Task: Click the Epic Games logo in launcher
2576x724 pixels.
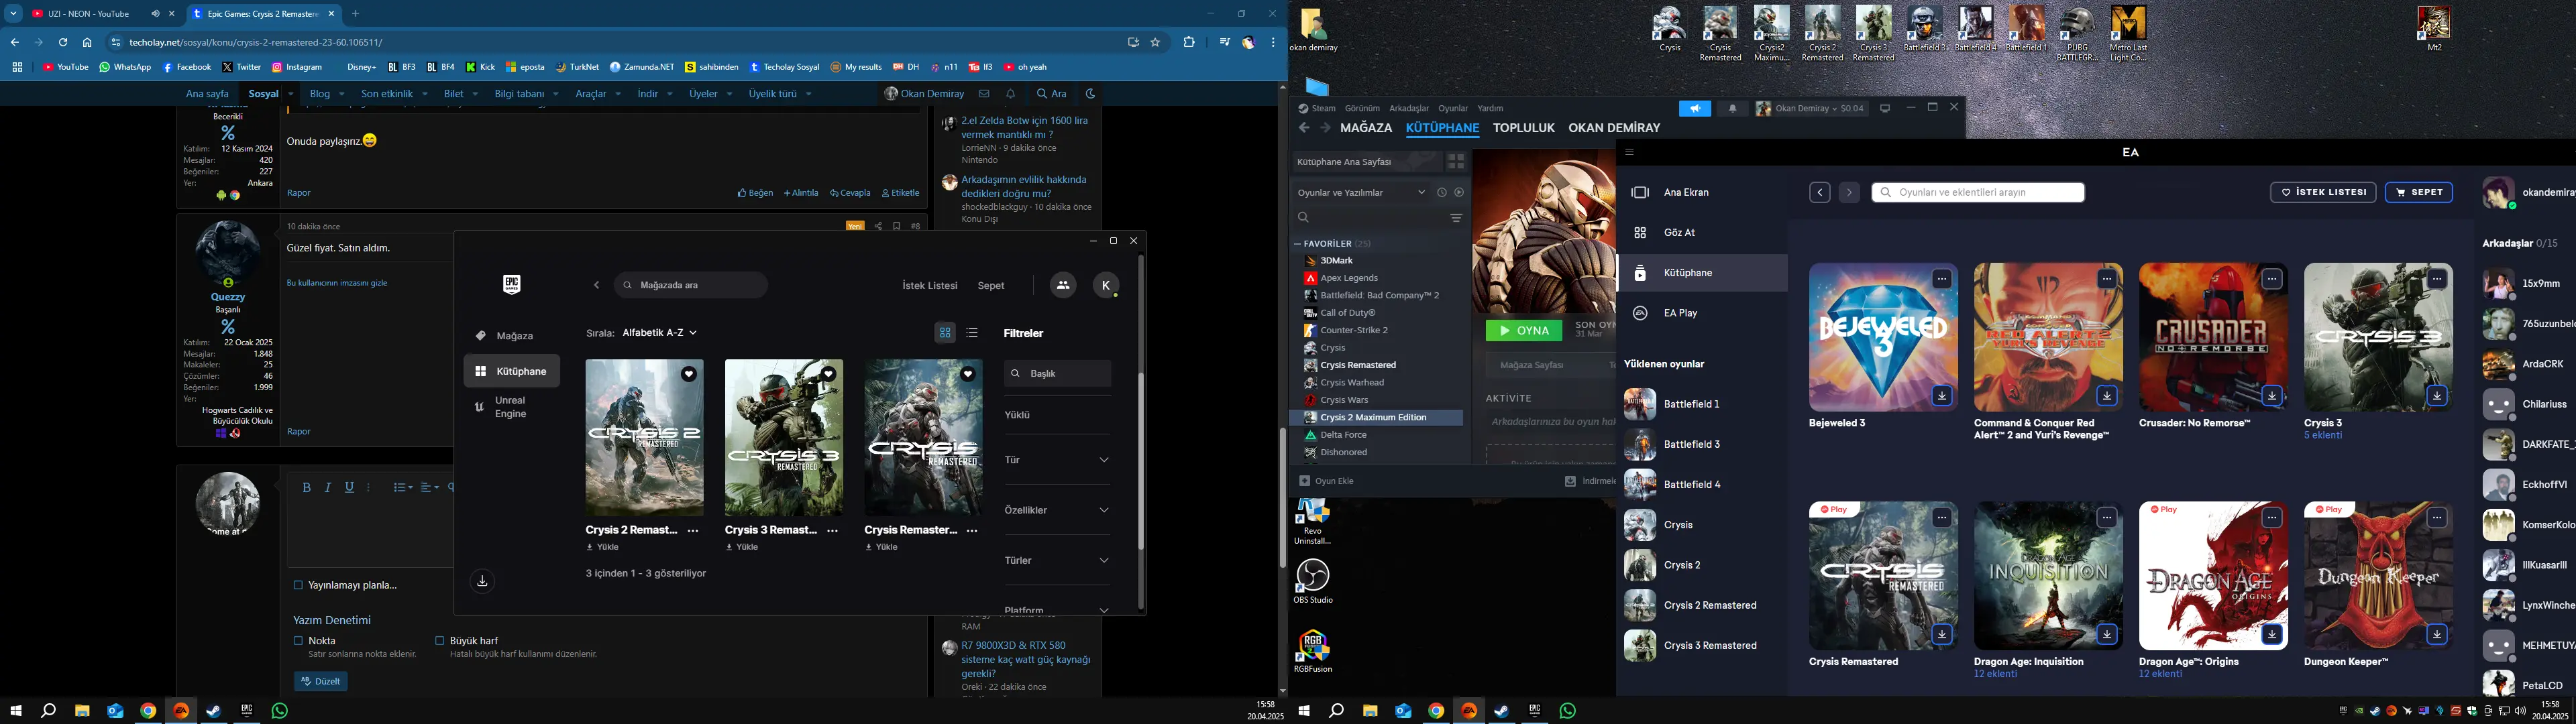Action: (512, 285)
